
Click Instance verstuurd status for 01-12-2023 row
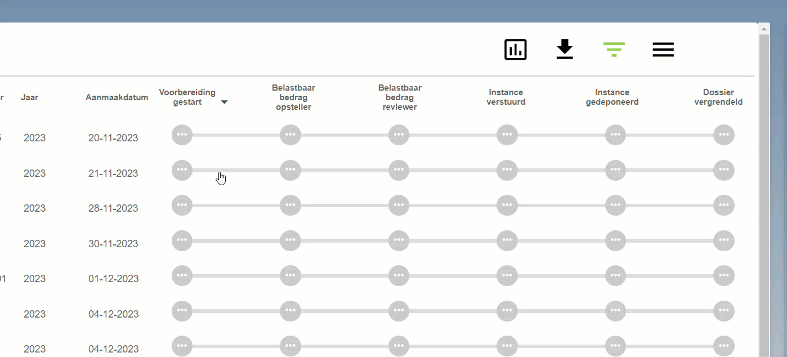click(507, 276)
